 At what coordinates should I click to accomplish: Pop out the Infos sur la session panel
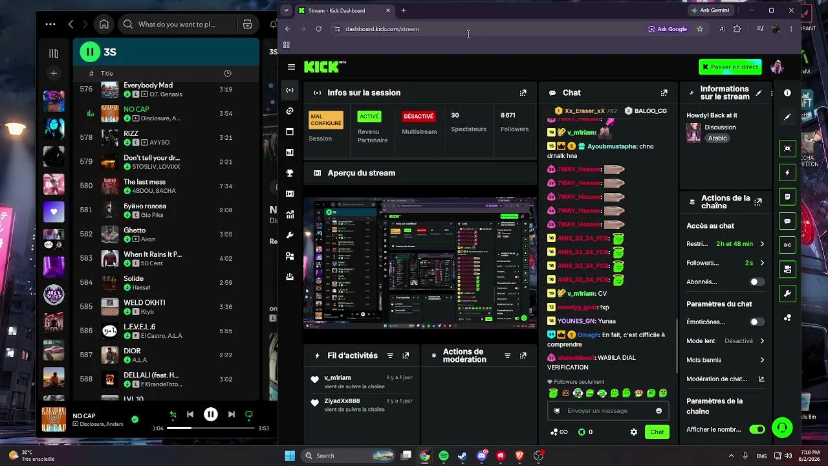(523, 93)
